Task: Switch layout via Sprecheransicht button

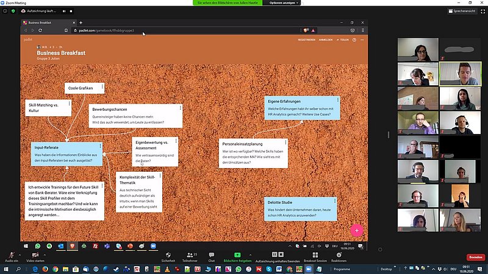Action: point(463,11)
